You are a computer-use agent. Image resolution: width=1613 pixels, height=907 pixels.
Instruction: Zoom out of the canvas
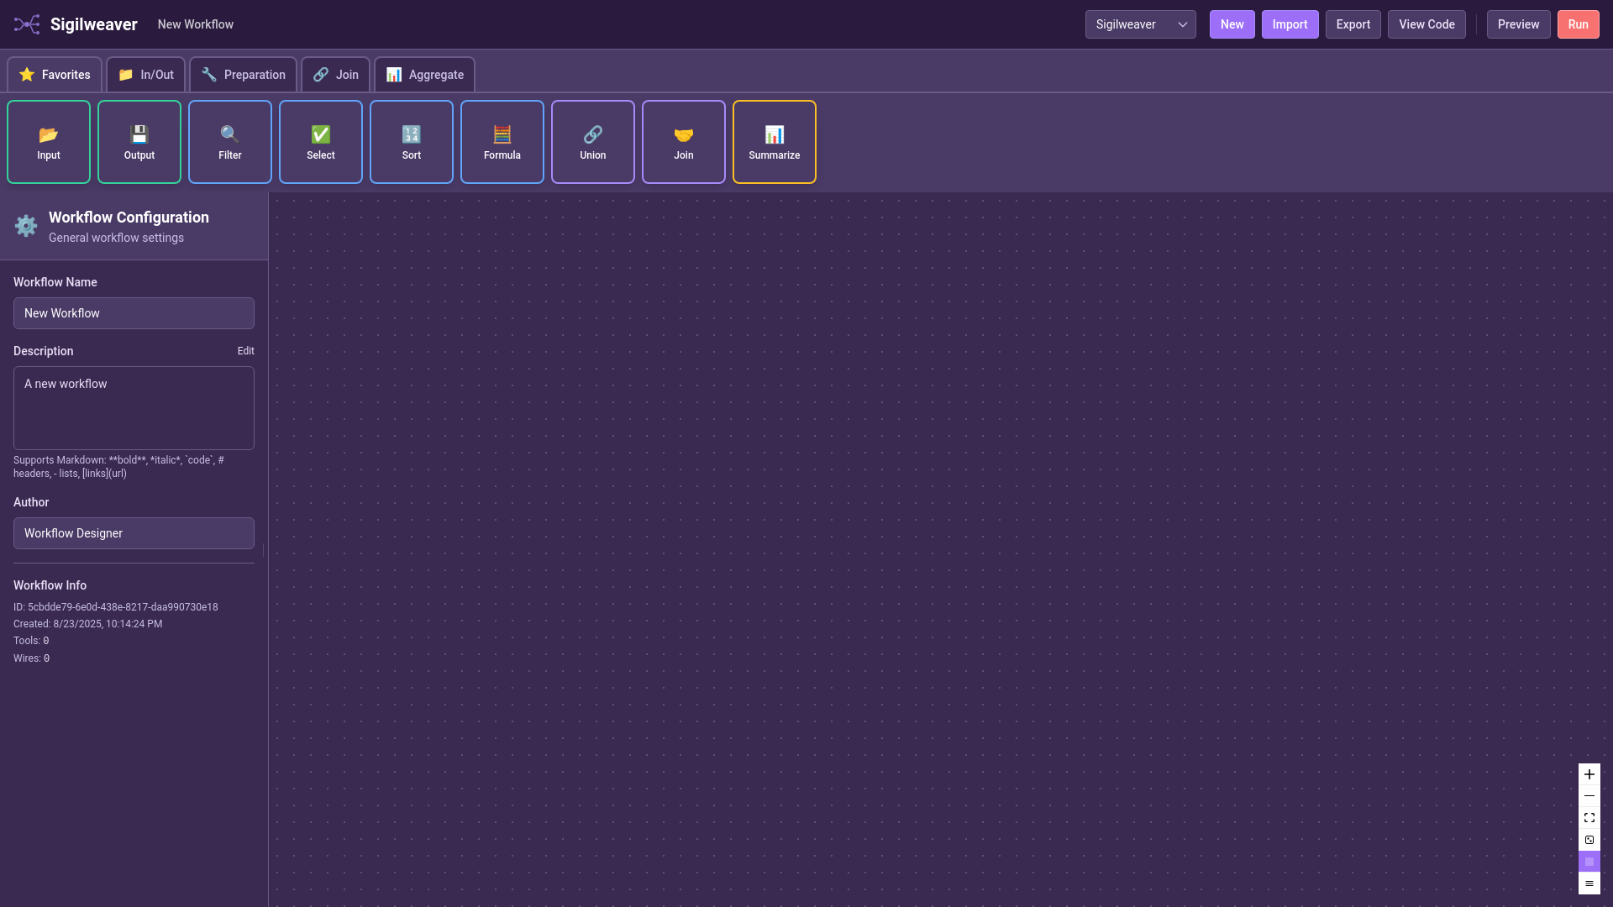point(1589,796)
